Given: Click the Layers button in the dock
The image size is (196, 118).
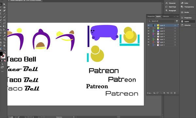Looking at the screenshot, I should tap(188, 21).
